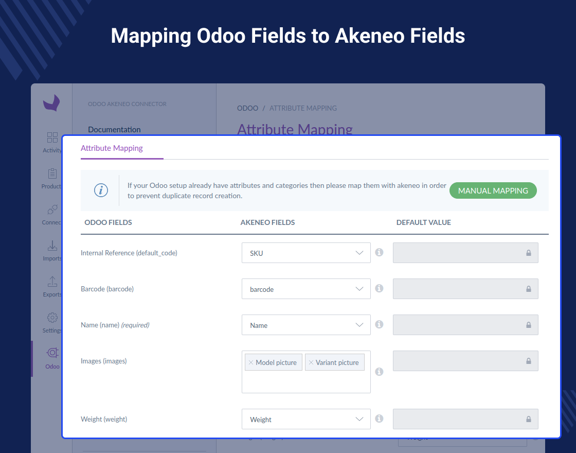Remove the Model picture tag
The height and width of the screenshot is (453, 576).
tap(251, 362)
